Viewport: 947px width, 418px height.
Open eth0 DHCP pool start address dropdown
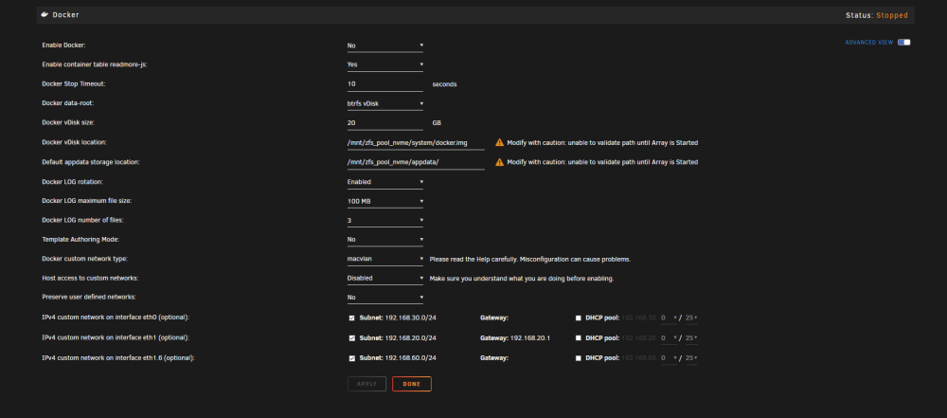(x=669, y=318)
